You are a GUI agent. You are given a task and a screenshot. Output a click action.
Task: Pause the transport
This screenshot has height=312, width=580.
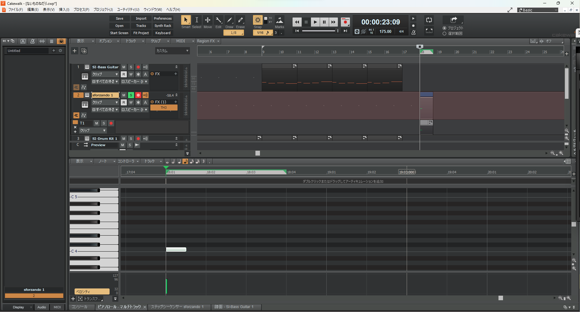[324, 22]
